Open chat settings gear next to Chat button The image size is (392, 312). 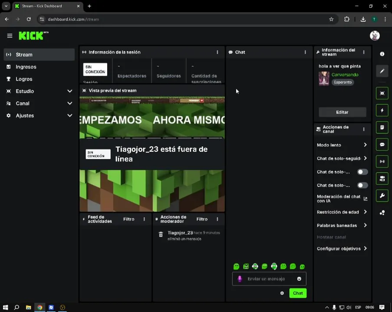(x=282, y=293)
